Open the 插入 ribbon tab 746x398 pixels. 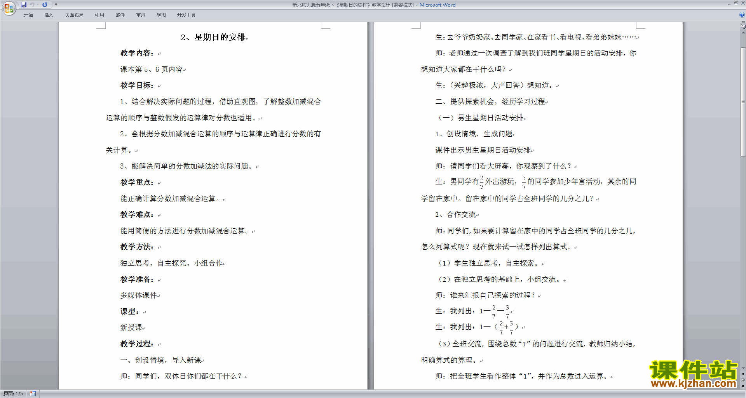49,15
